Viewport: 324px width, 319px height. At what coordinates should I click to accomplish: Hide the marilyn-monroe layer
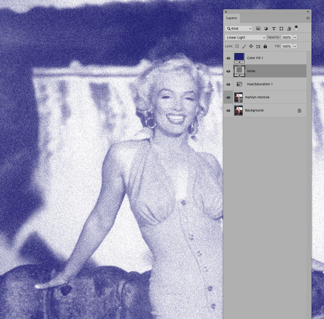[228, 97]
